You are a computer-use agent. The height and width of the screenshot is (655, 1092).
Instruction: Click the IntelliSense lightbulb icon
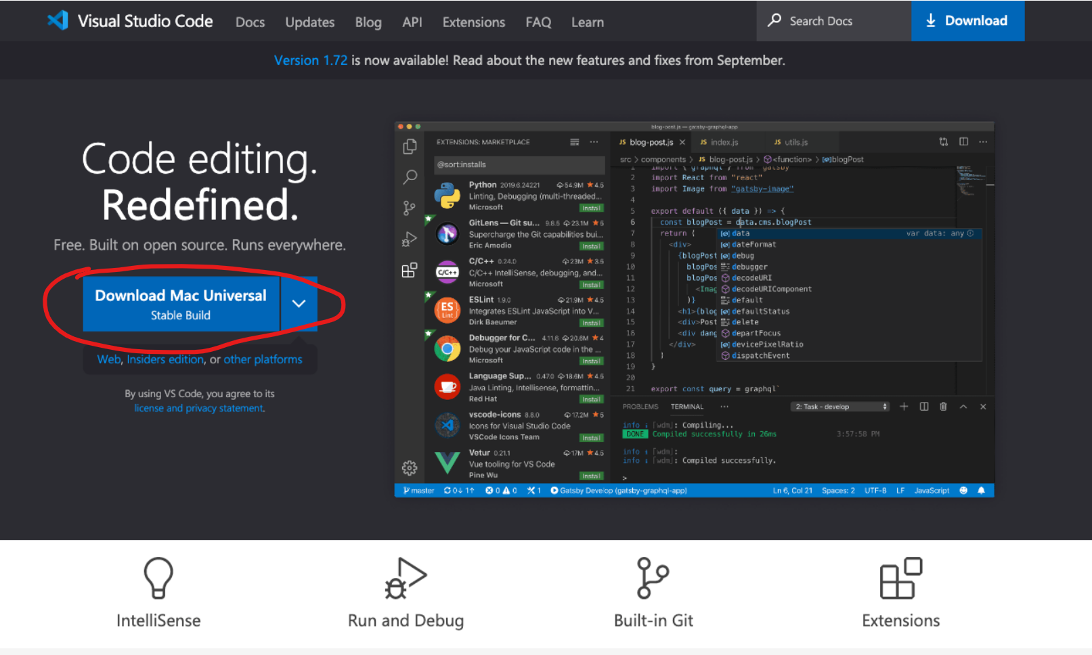pos(158,578)
